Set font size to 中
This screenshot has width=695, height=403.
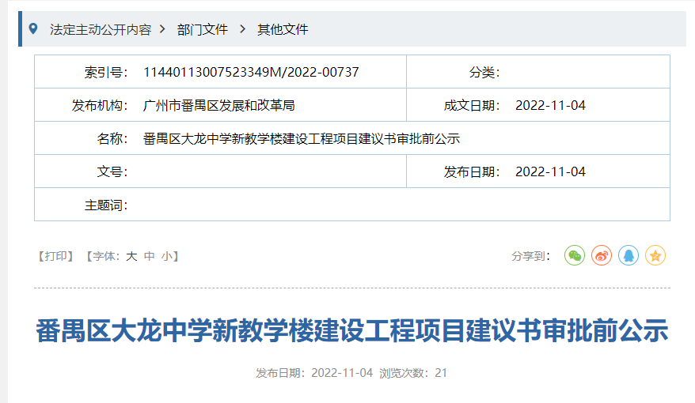(150, 256)
